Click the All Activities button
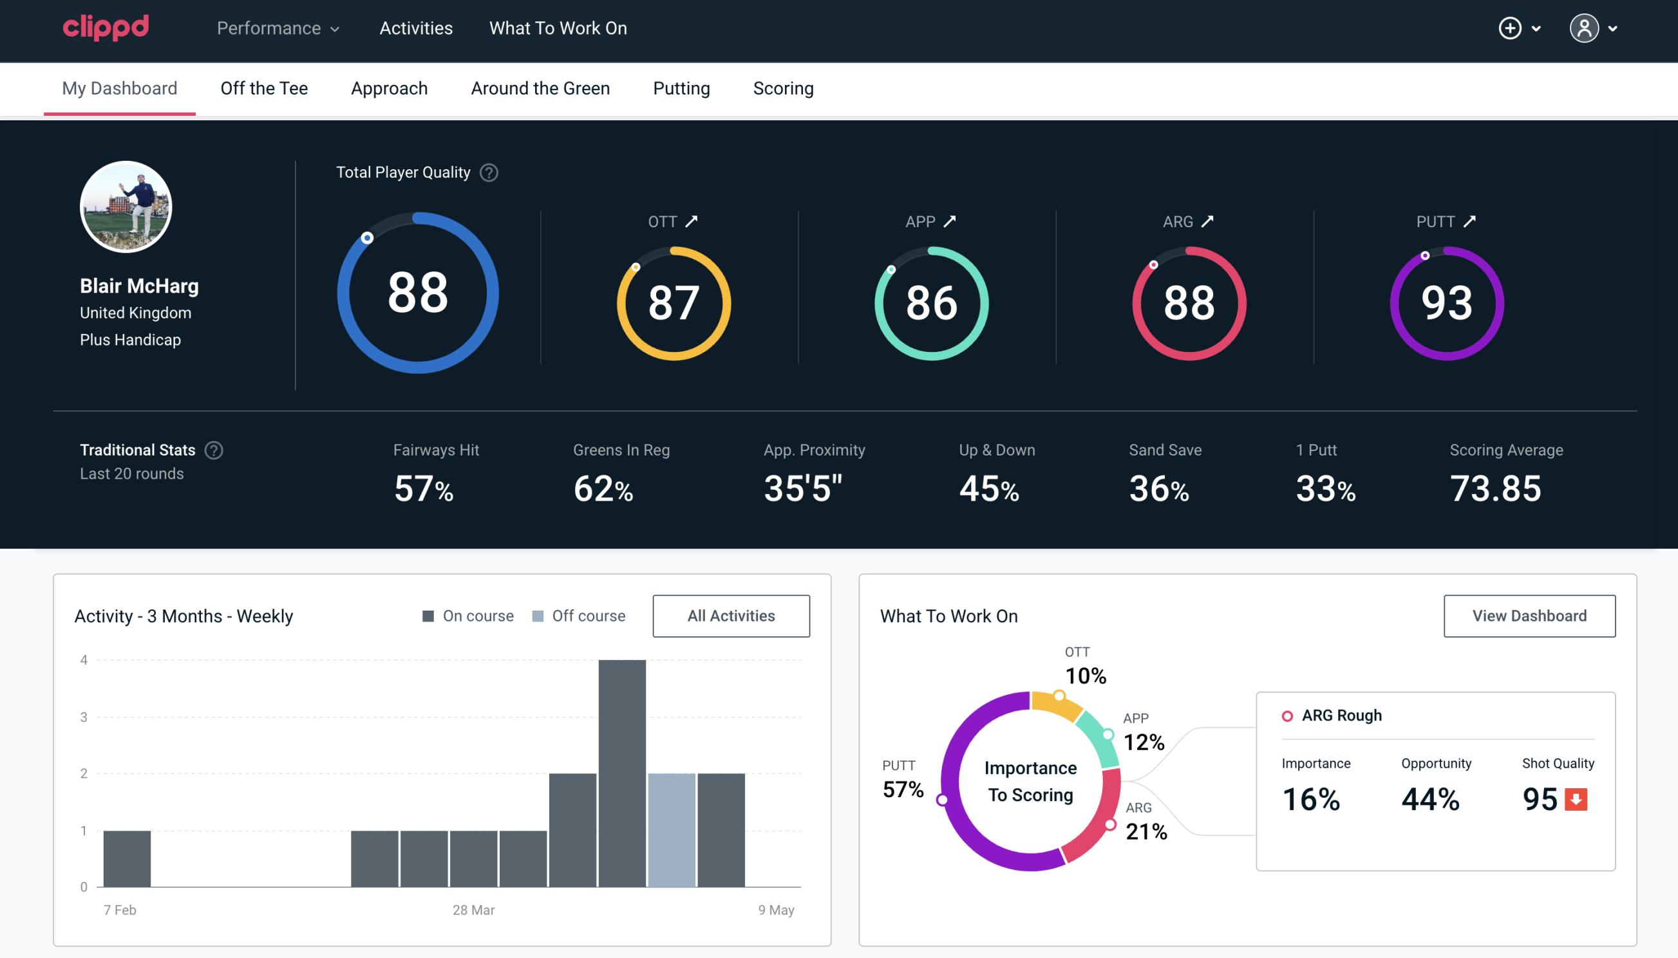 (x=731, y=615)
